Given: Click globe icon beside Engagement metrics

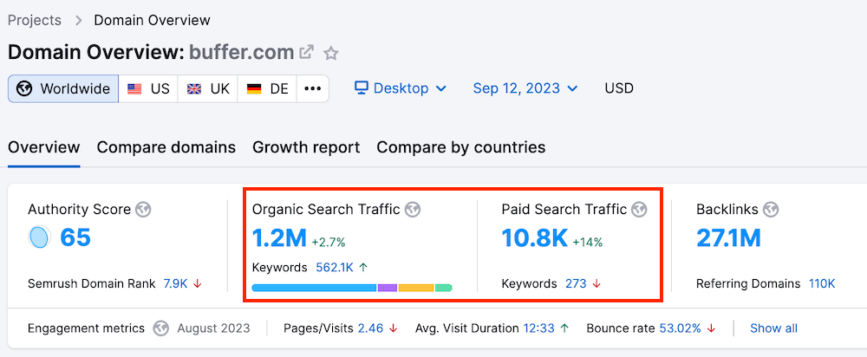Looking at the screenshot, I should pos(160,328).
